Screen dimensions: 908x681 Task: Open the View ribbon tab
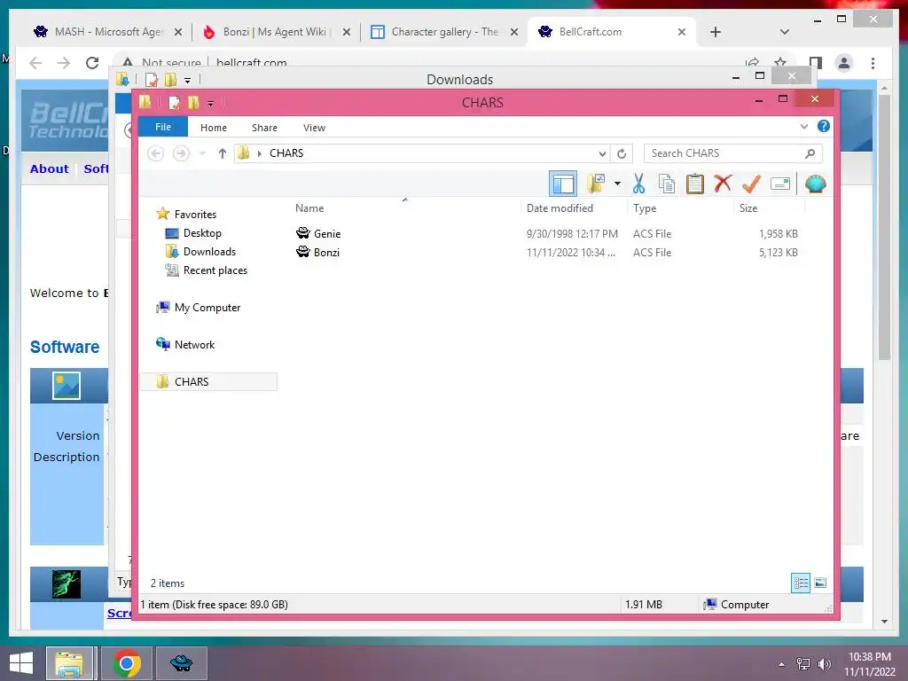coord(315,128)
